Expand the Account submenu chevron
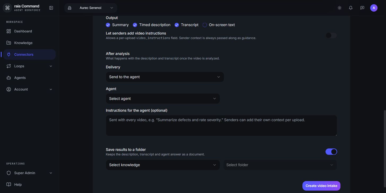This screenshot has width=386, height=193. click(x=51, y=89)
